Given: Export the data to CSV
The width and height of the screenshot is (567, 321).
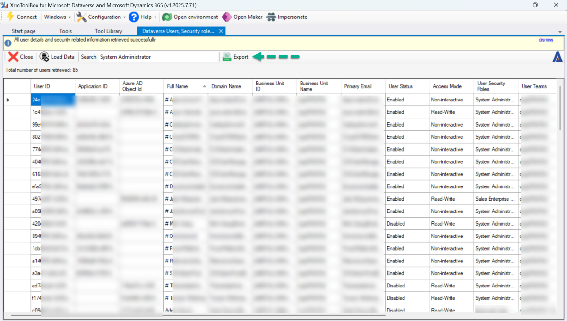Looking at the screenshot, I should [235, 57].
